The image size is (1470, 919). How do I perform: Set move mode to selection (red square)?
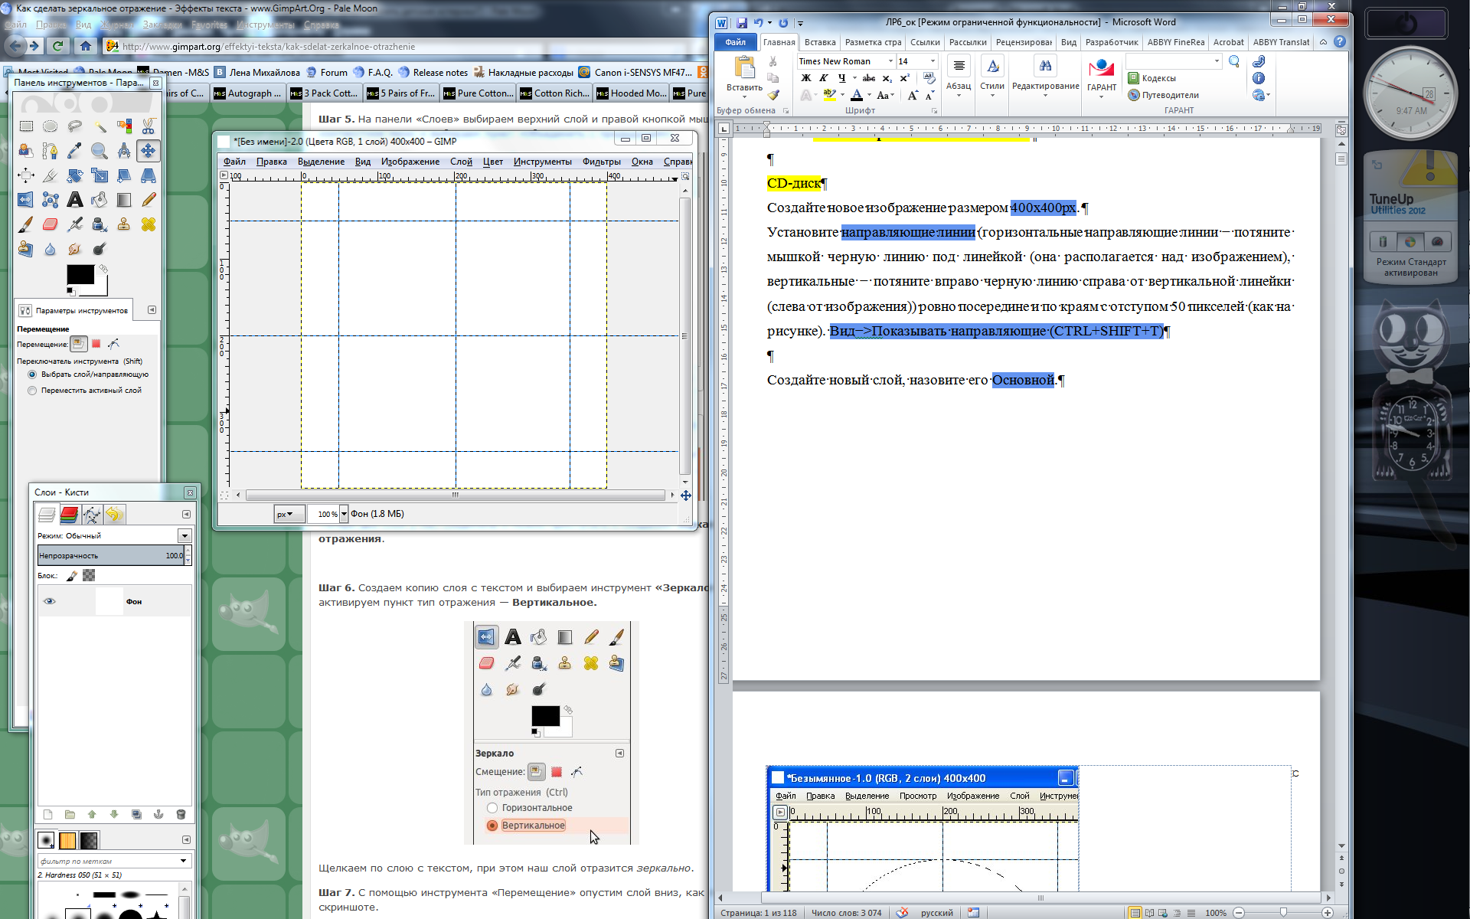click(96, 344)
